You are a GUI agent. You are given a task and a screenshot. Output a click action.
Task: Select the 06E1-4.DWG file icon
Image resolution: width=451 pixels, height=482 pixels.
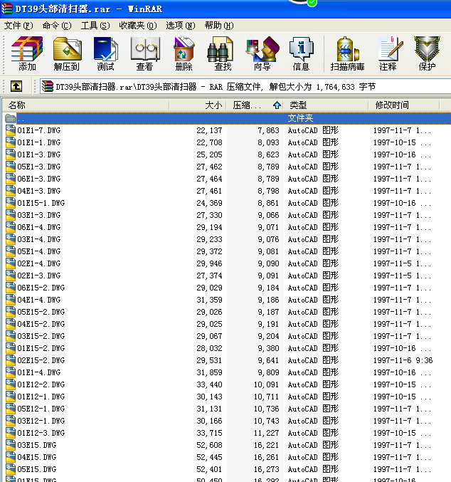[x=11, y=227]
